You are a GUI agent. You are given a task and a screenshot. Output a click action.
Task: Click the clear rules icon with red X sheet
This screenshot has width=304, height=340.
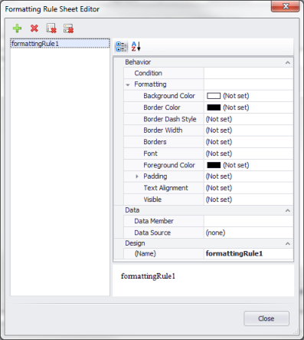click(x=51, y=28)
